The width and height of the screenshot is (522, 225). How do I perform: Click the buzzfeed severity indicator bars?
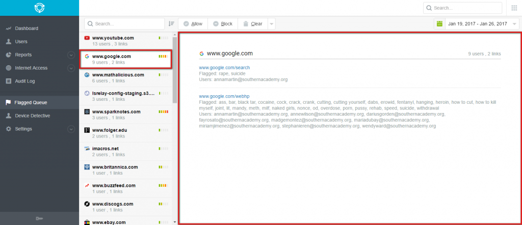point(164,185)
